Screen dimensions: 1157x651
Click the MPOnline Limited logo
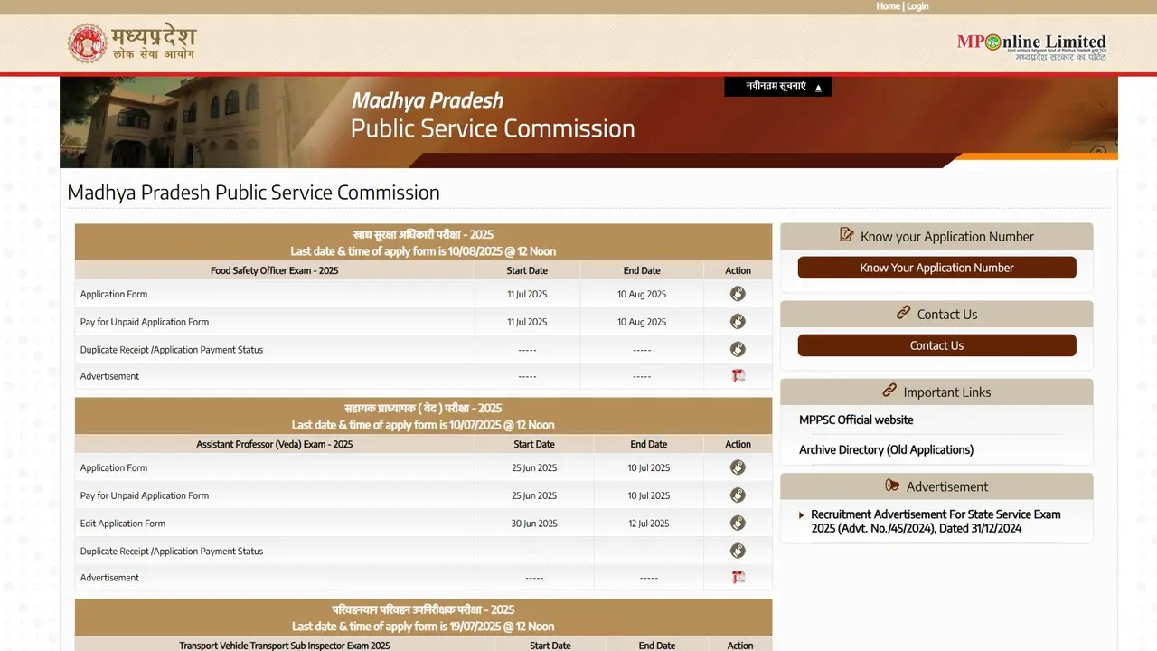(x=1031, y=42)
